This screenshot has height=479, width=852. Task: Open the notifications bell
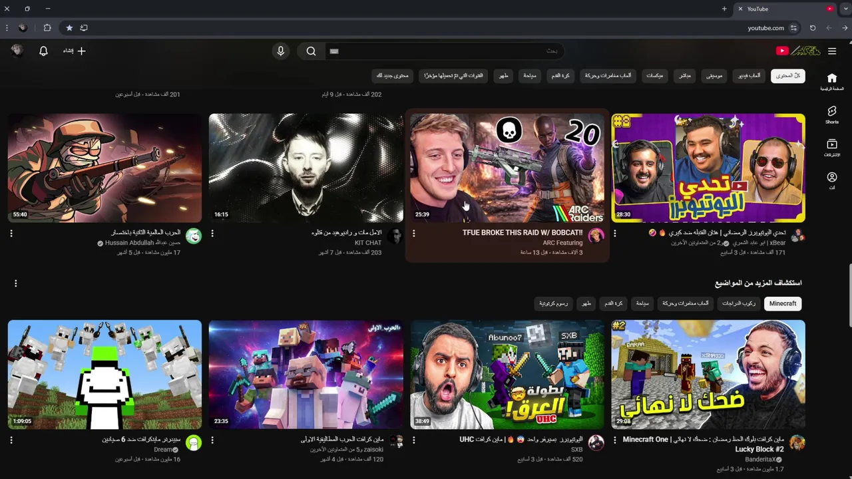pos(43,51)
